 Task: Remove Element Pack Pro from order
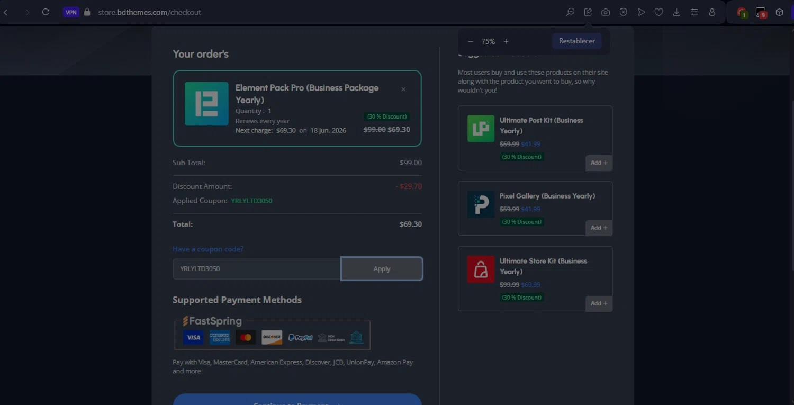[403, 89]
